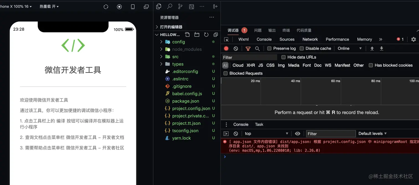
Task: Click the console Filter input field
Action: pos(331,134)
